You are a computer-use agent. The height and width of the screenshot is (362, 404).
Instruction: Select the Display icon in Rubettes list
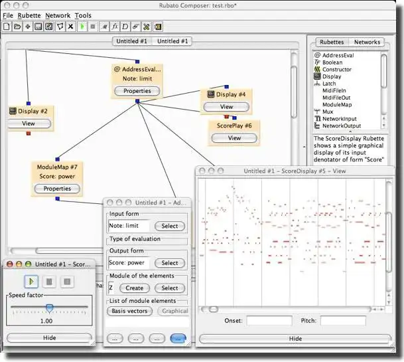click(317, 76)
